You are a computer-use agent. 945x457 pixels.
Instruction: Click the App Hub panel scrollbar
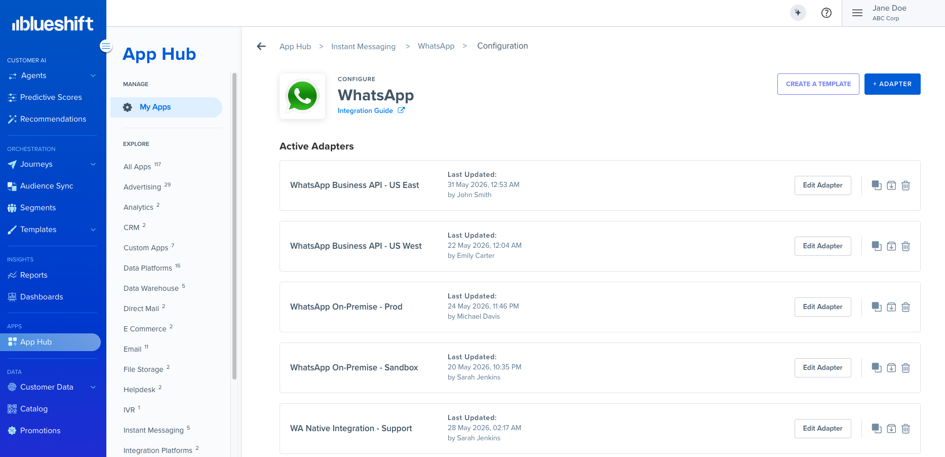[x=234, y=226]
